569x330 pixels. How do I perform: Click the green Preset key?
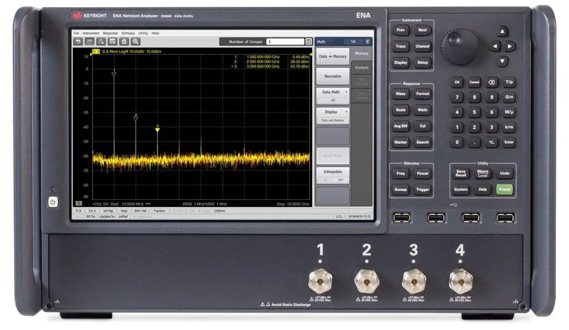[504, 189]
